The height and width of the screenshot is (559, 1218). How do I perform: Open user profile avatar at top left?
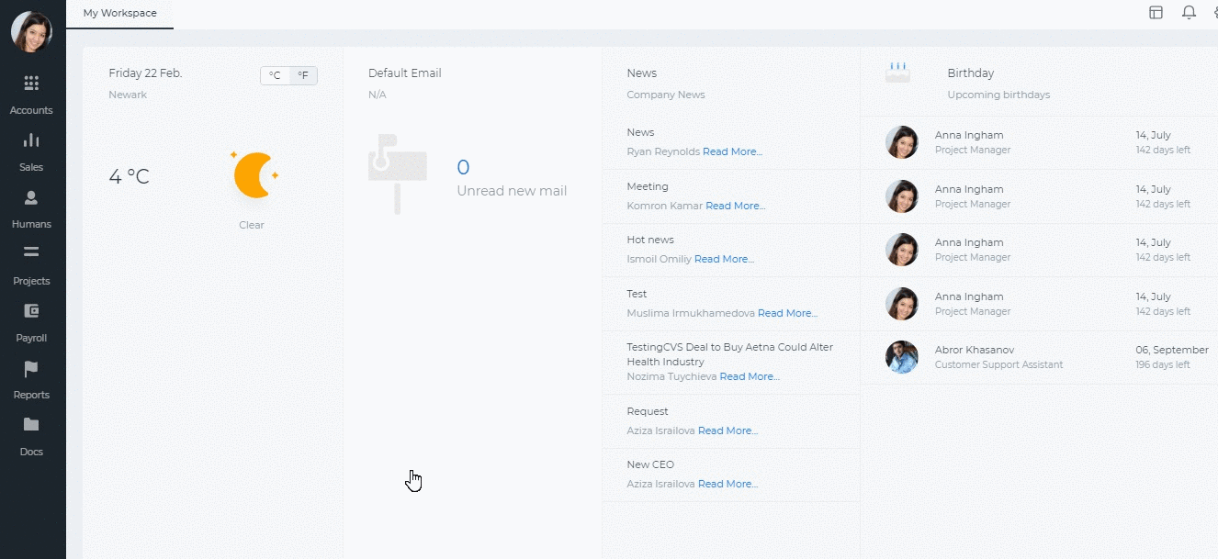coord(31,31)
